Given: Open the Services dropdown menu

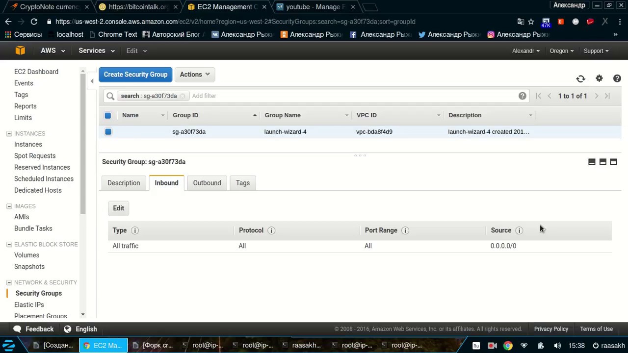Looking at the screenshot, I should pos(97,50).
